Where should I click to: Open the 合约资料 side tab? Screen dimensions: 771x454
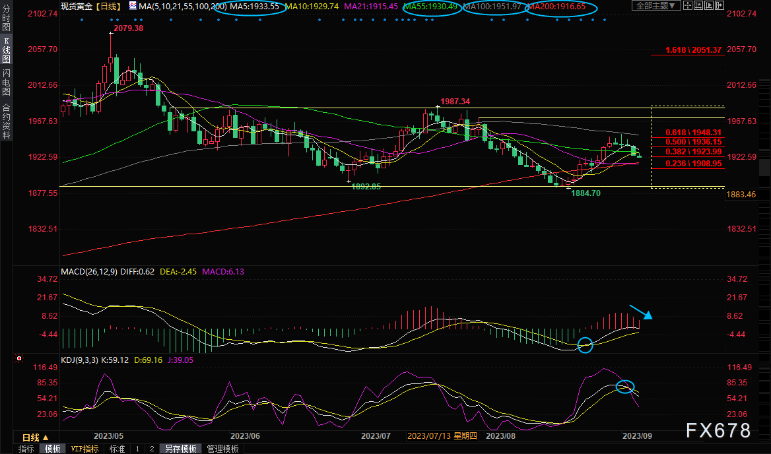pyautogui.click(x=6, y=121)
